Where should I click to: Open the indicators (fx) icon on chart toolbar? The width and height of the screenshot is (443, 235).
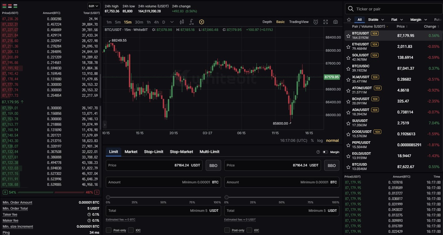(191, 22)
